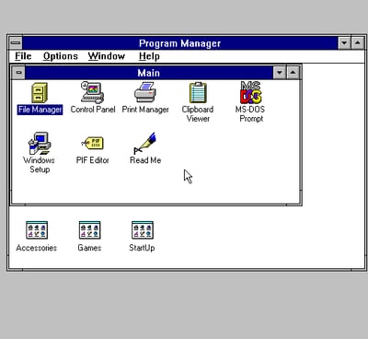Select the File Manager cabinet icon
The height and width of the screenshot is (339, 368).
click(x=40, y=93)
